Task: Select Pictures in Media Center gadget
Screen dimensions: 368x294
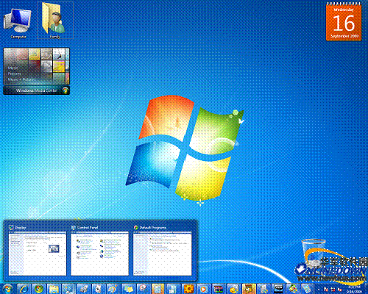Action: (x=15, y=73)
